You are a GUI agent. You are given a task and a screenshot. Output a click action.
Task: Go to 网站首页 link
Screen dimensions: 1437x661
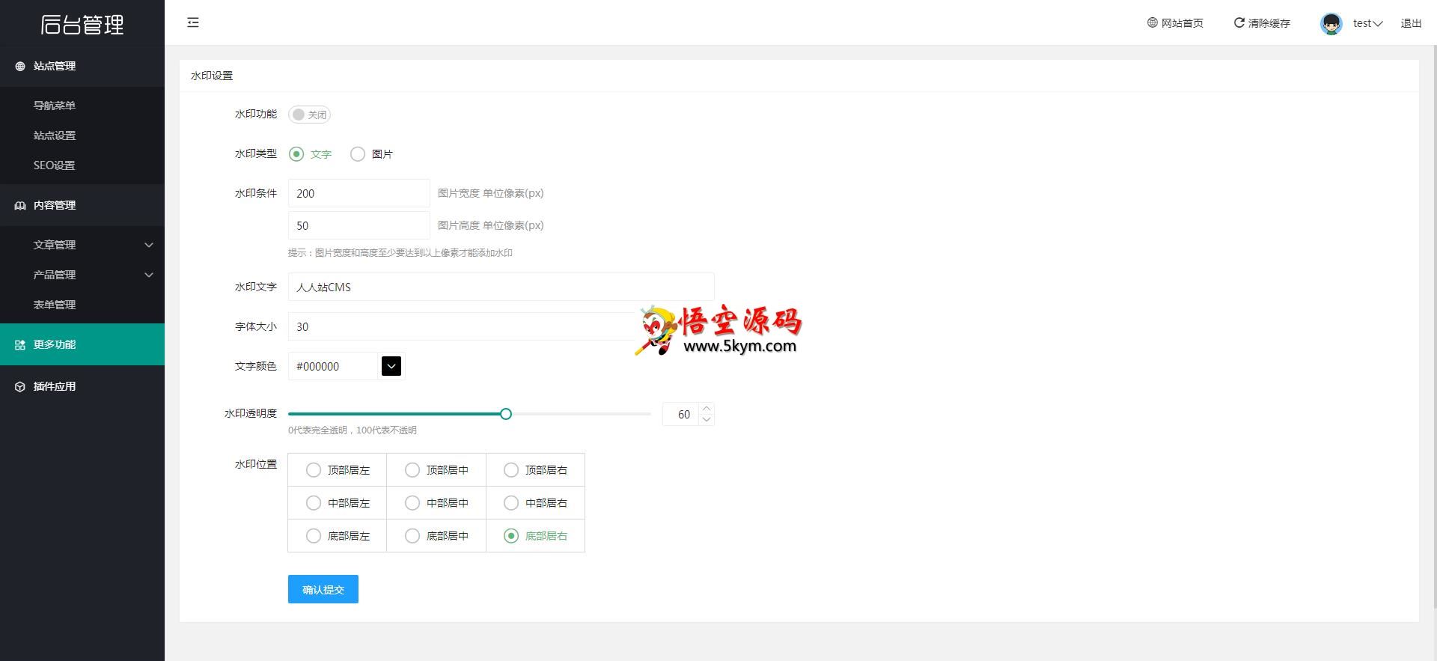click(1175, 23)
